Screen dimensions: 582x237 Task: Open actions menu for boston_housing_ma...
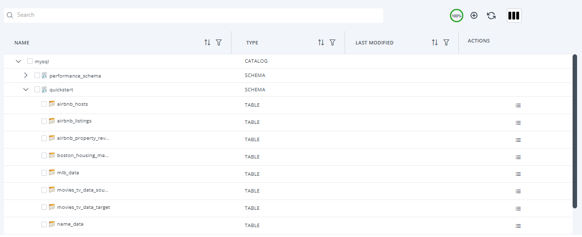coord(518,157)
